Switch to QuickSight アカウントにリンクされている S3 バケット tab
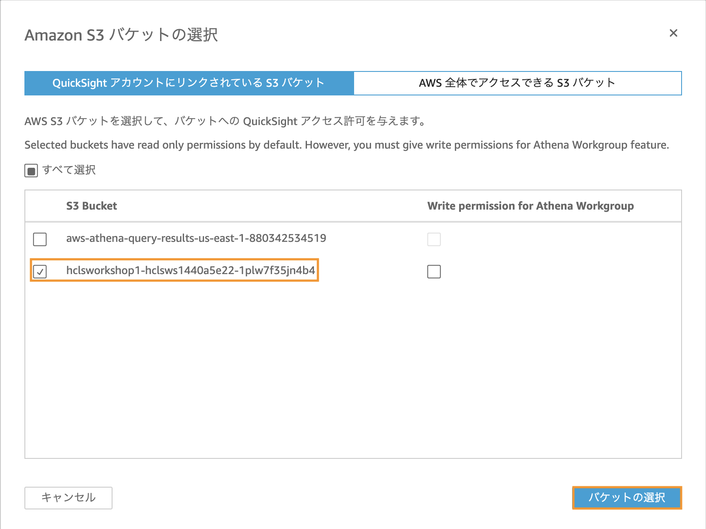Screen dimensions: 706x529 tap(189, 83)
